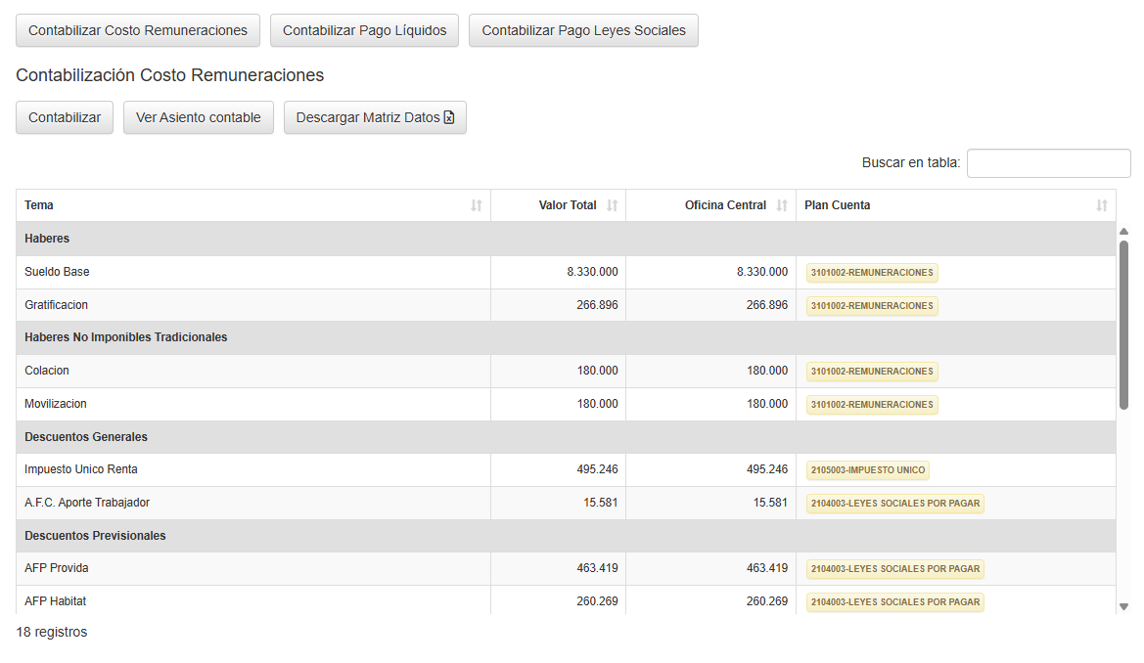Screen dimensions: 1144x663
Task: Click the Movilizacion row REMUNERACIONES badge
Action: (872, 405)
